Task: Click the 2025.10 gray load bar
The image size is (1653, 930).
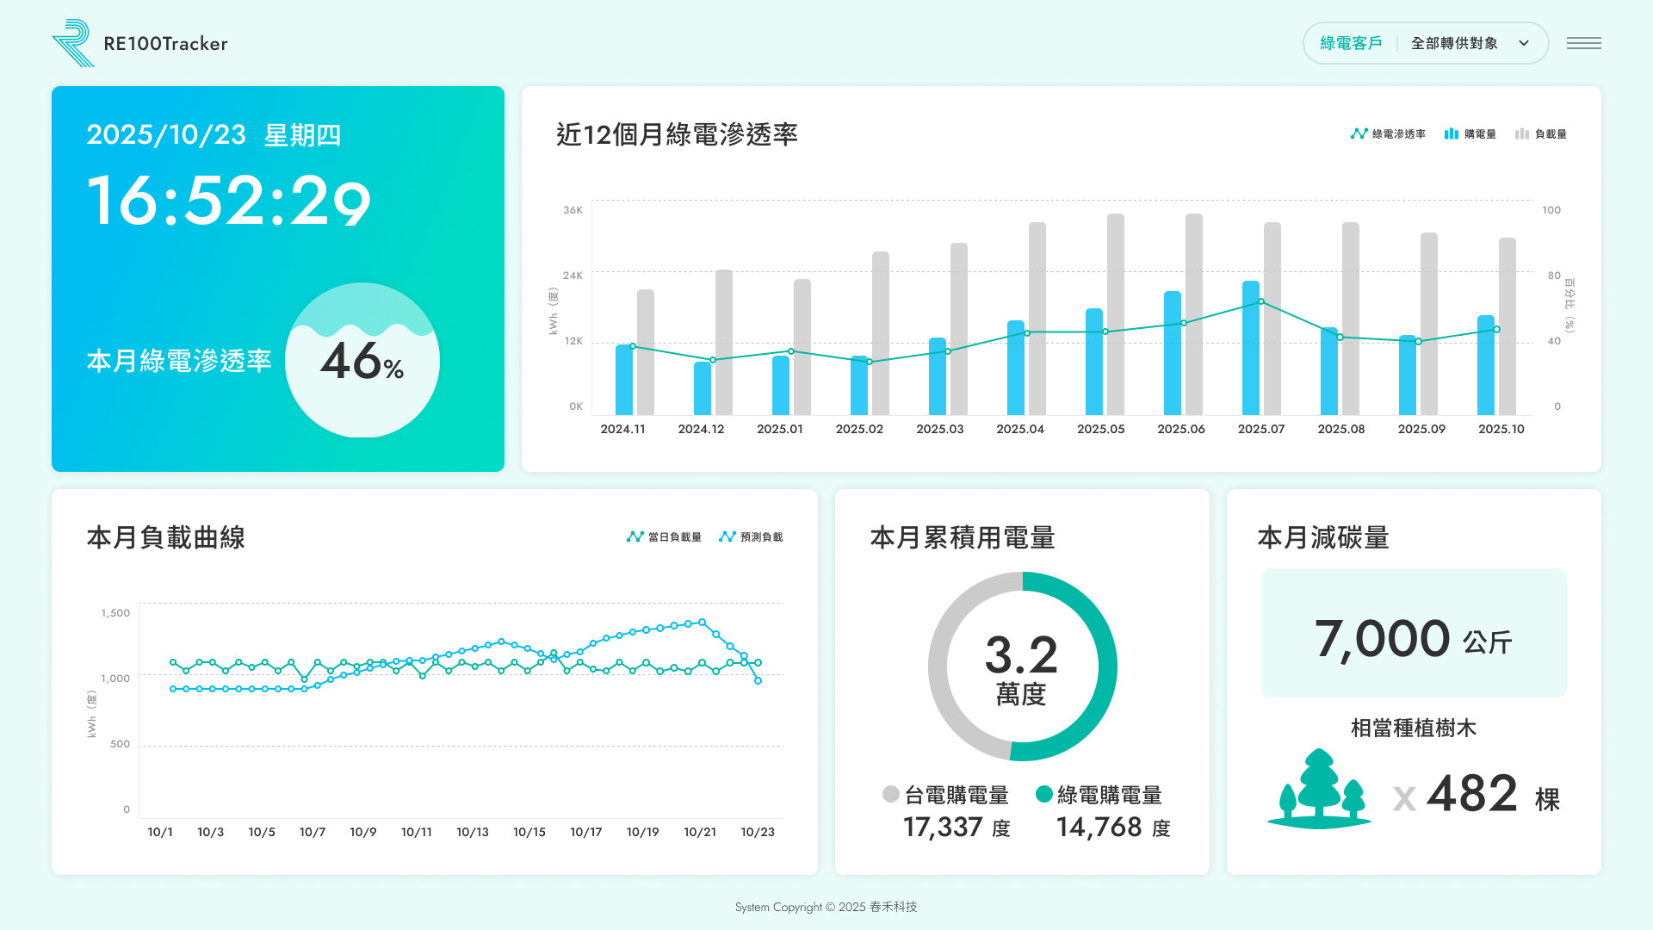Action: click(x=1507, y=325)
